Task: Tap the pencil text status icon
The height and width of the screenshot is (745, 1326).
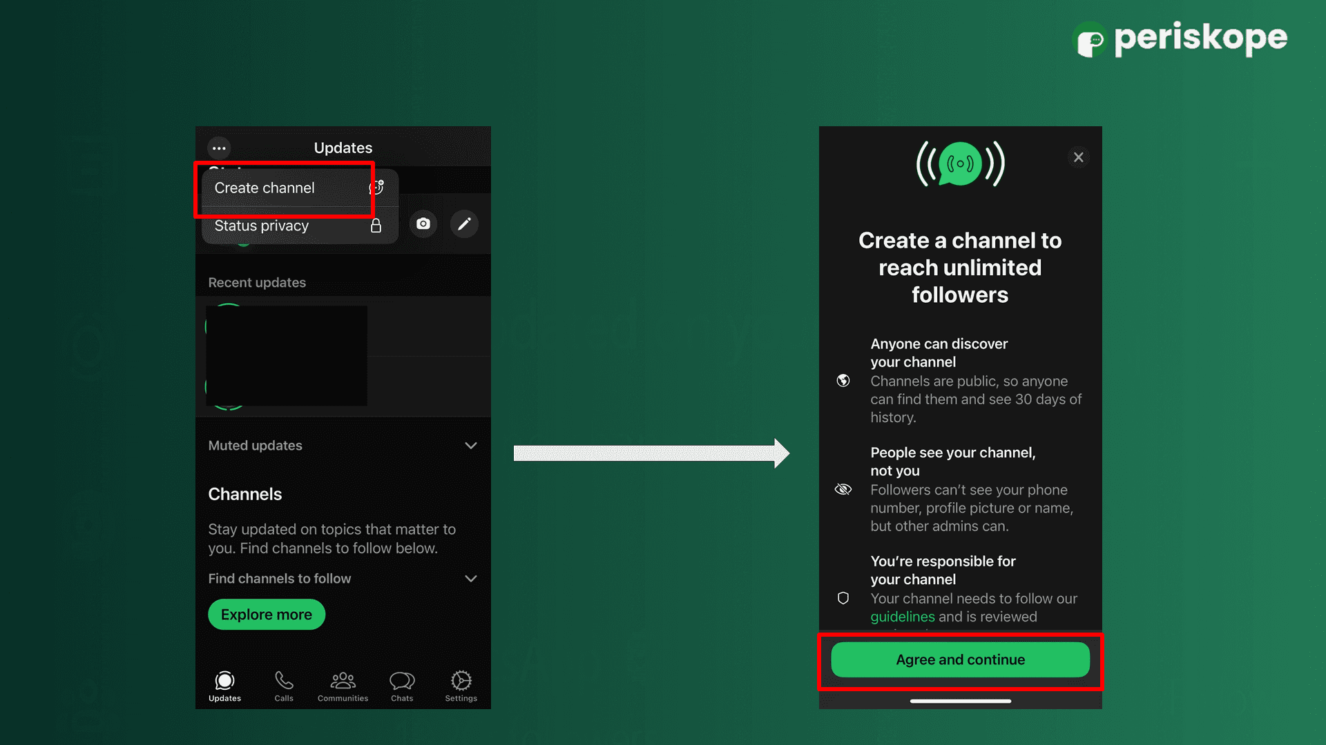Action: pos(464,224)
